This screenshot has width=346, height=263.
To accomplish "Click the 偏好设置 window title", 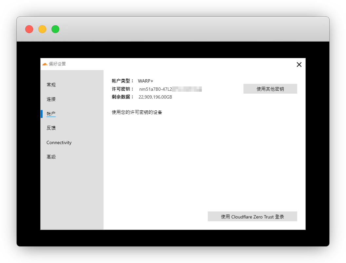I will tap(57, 64).
